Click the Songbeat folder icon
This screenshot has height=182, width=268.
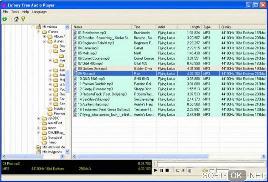44,137
